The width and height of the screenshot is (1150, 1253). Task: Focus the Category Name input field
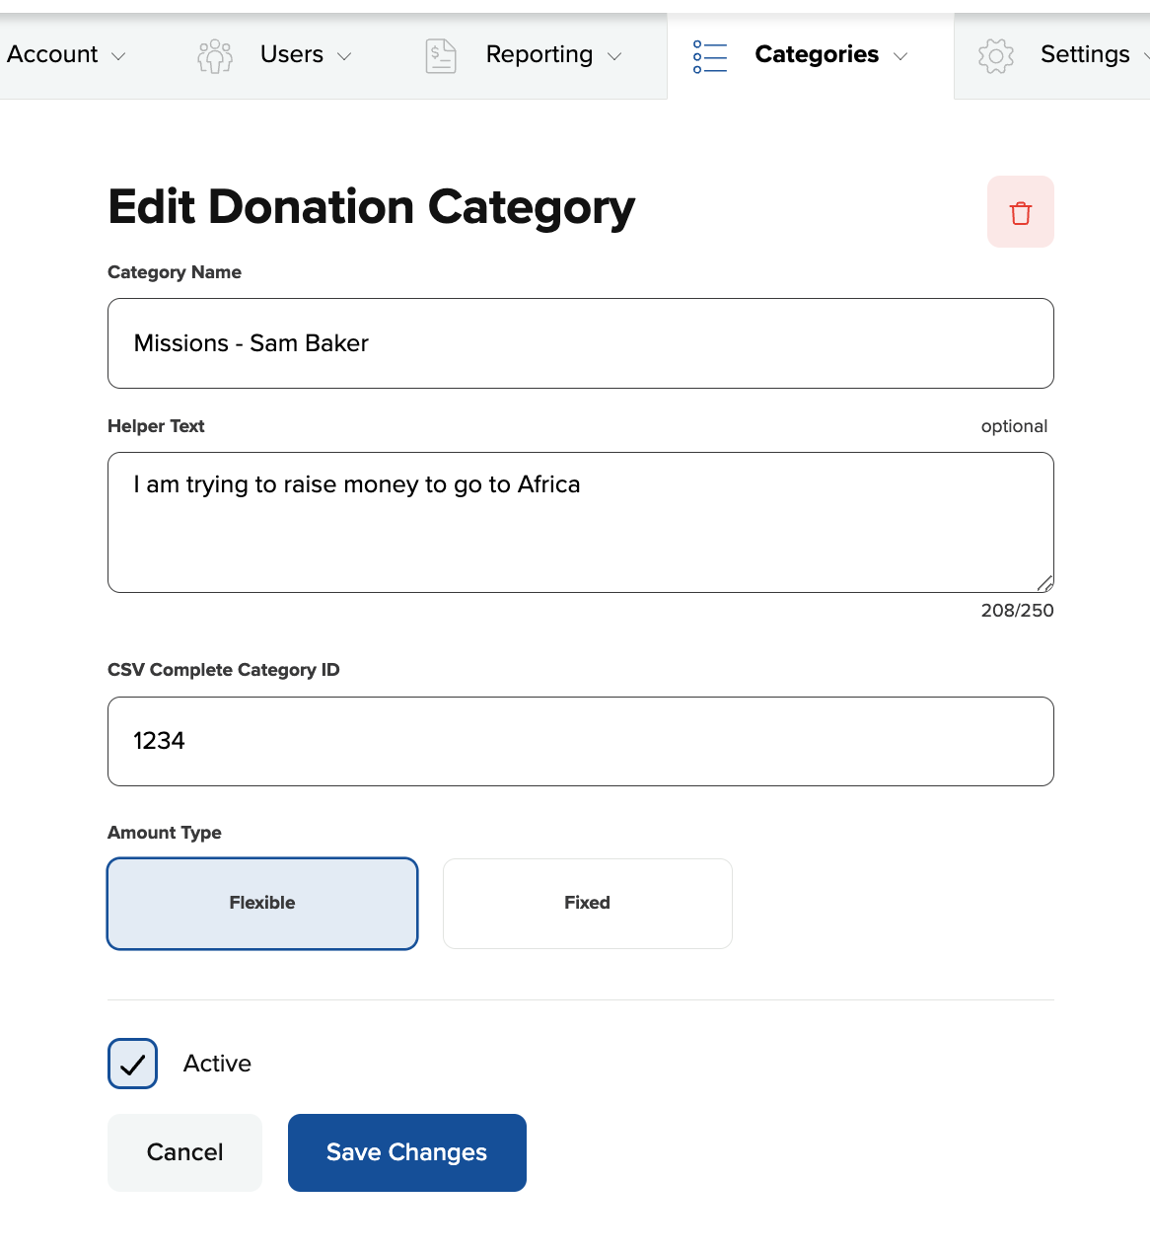coord(581,343)
